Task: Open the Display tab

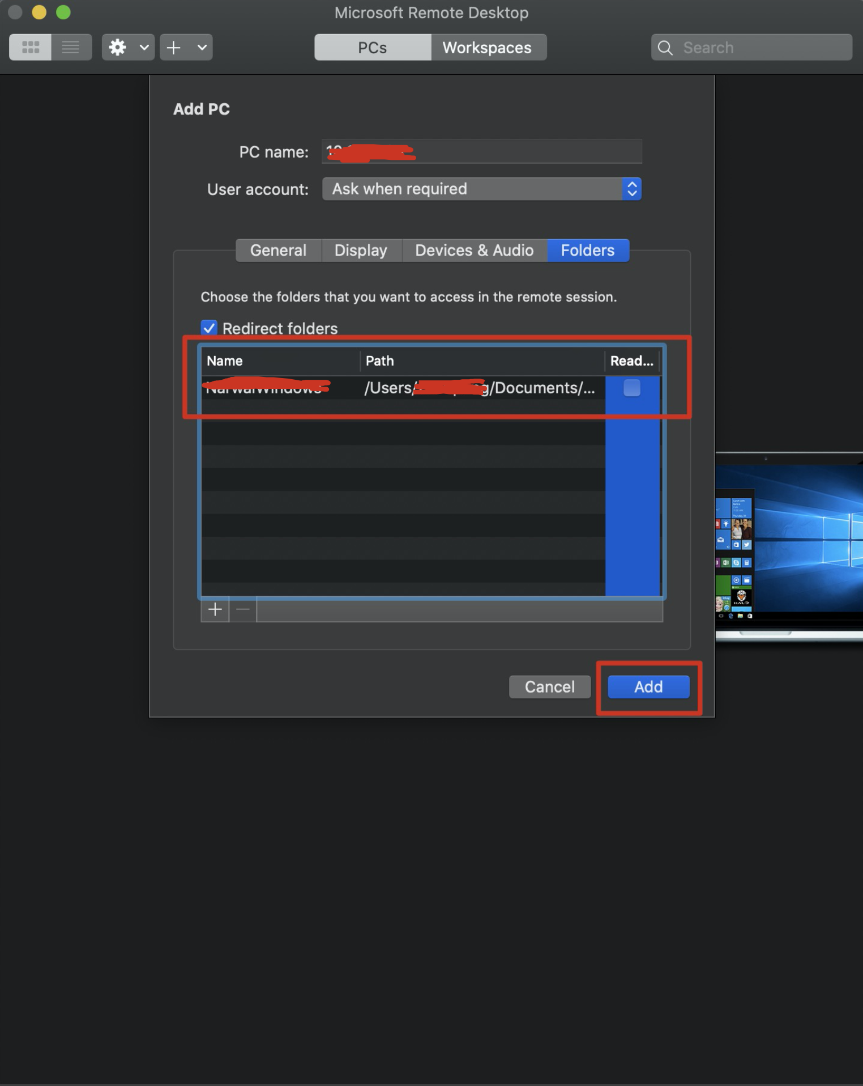Action: coord(361,251)
